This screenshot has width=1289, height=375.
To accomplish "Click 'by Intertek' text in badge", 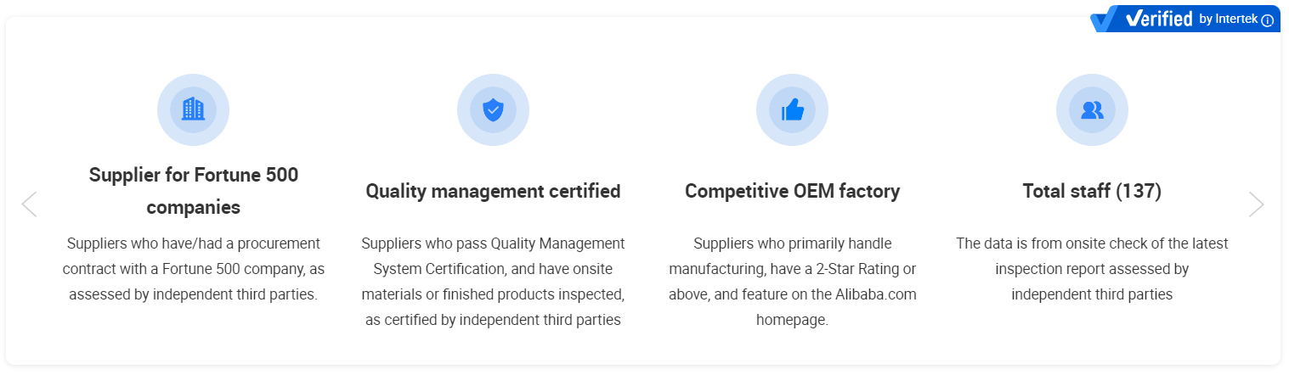I will 1228,20.
